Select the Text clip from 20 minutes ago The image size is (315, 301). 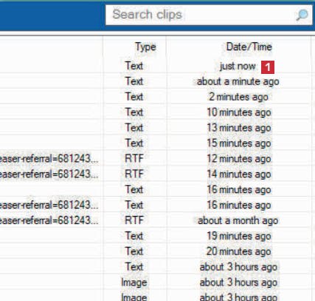coord(157,251)
